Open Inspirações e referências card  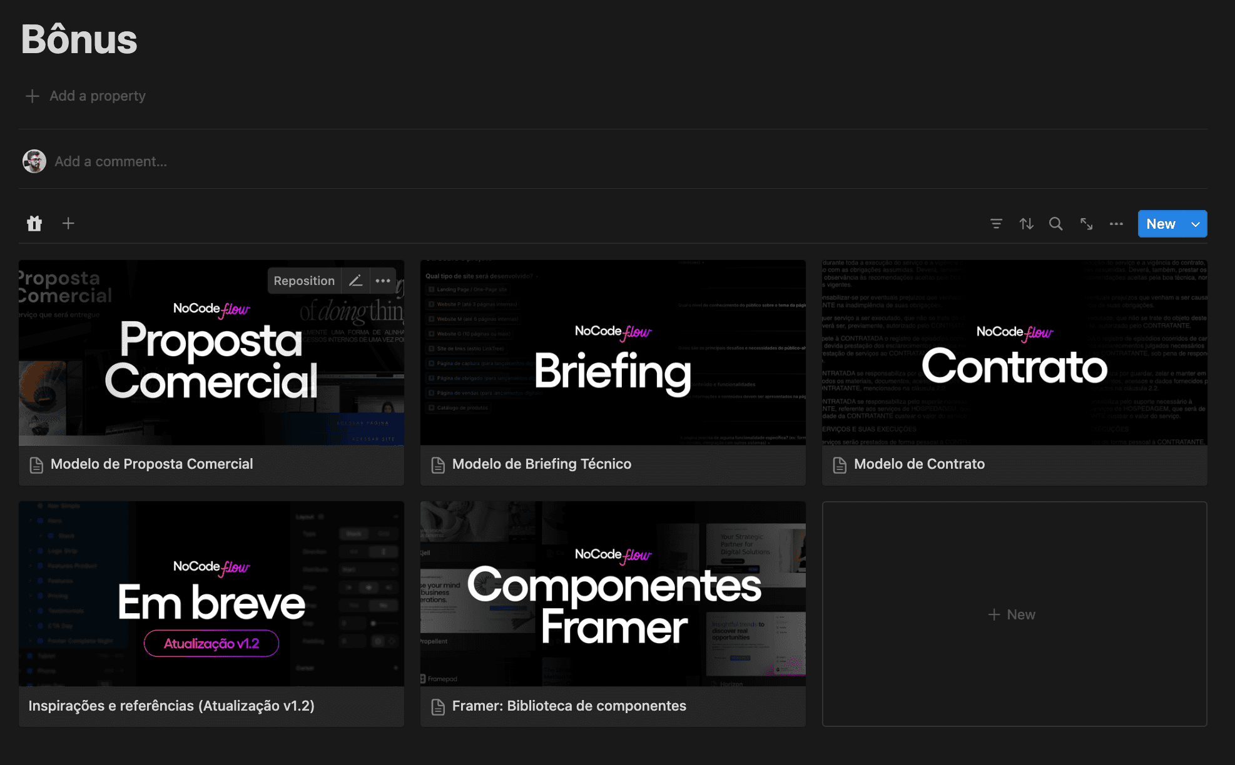[x=171, y=706]
